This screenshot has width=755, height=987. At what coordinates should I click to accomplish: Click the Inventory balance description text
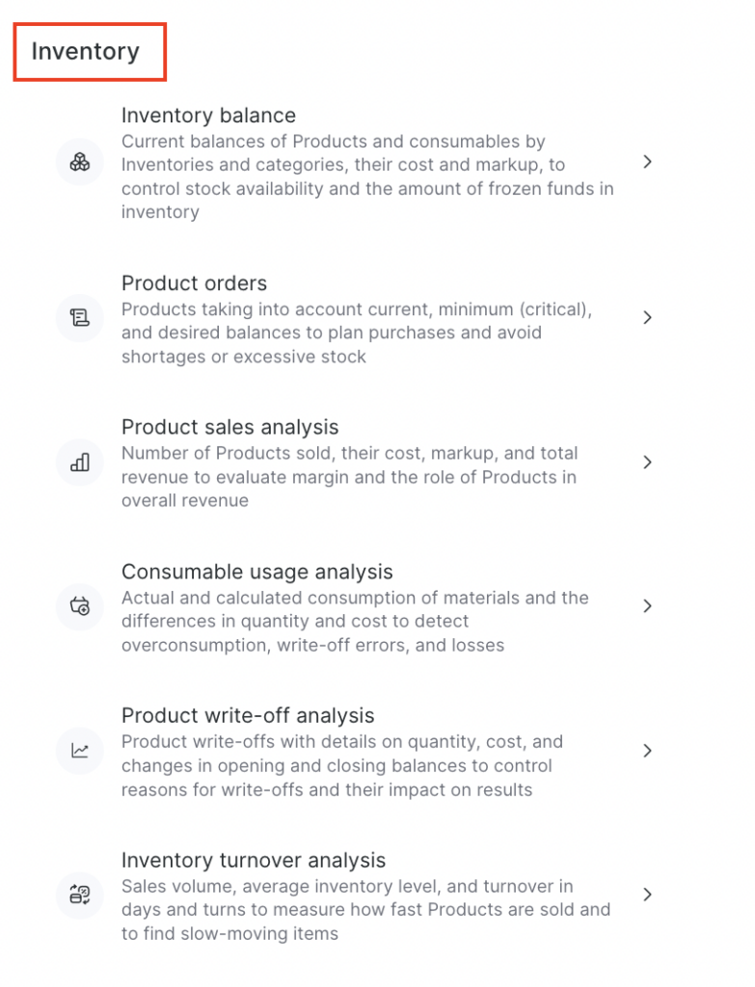pyautogui.click(x=366, y=176)
